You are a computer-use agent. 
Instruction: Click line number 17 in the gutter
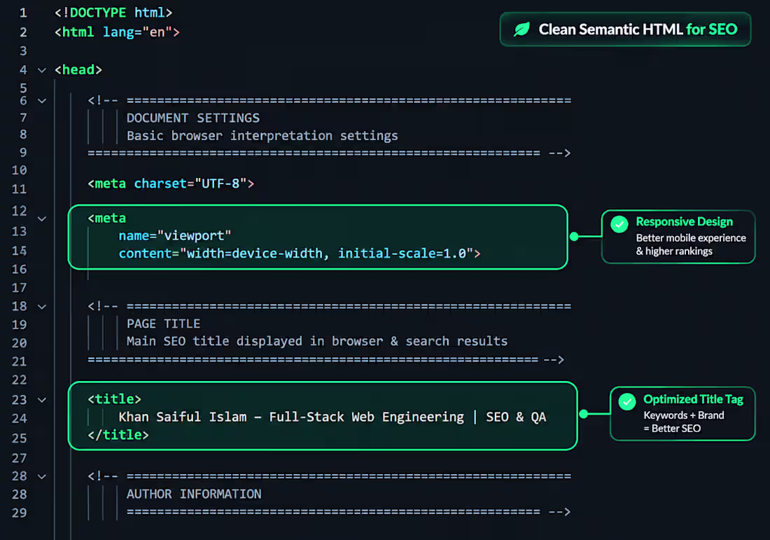click(x=19, y=288)
